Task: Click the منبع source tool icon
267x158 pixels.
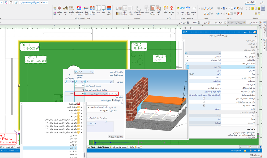Action: tap(104, 8)
